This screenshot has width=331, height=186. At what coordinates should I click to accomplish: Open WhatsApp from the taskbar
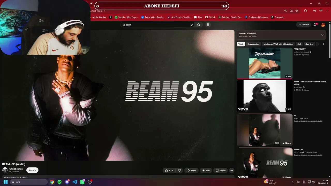tap(82, 182)
